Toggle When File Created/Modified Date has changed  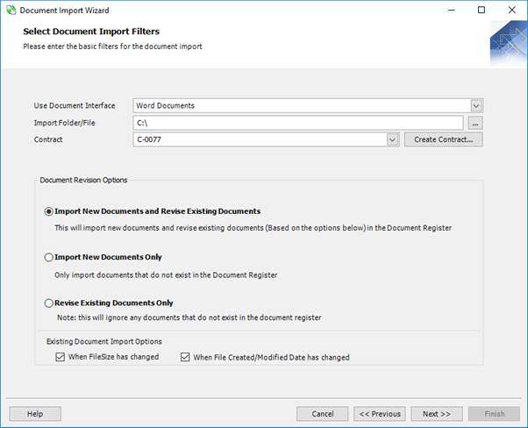[x=186, y=358]
